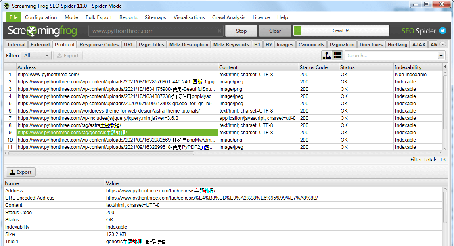Open the Hreflang tab
The width and height of the screenshot is (454, 246).
point(397,45)
